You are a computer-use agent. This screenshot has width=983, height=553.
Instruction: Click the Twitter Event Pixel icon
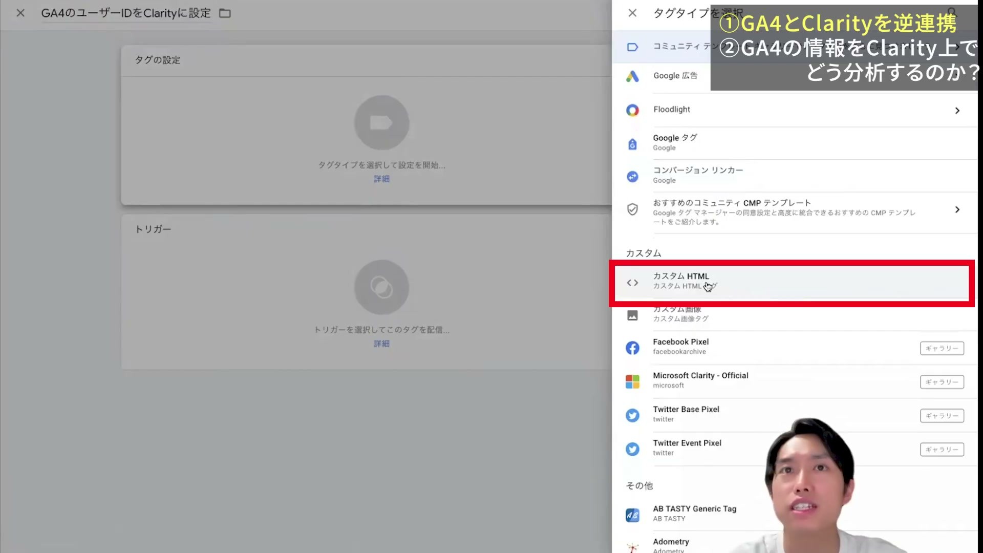click(633, 449)
